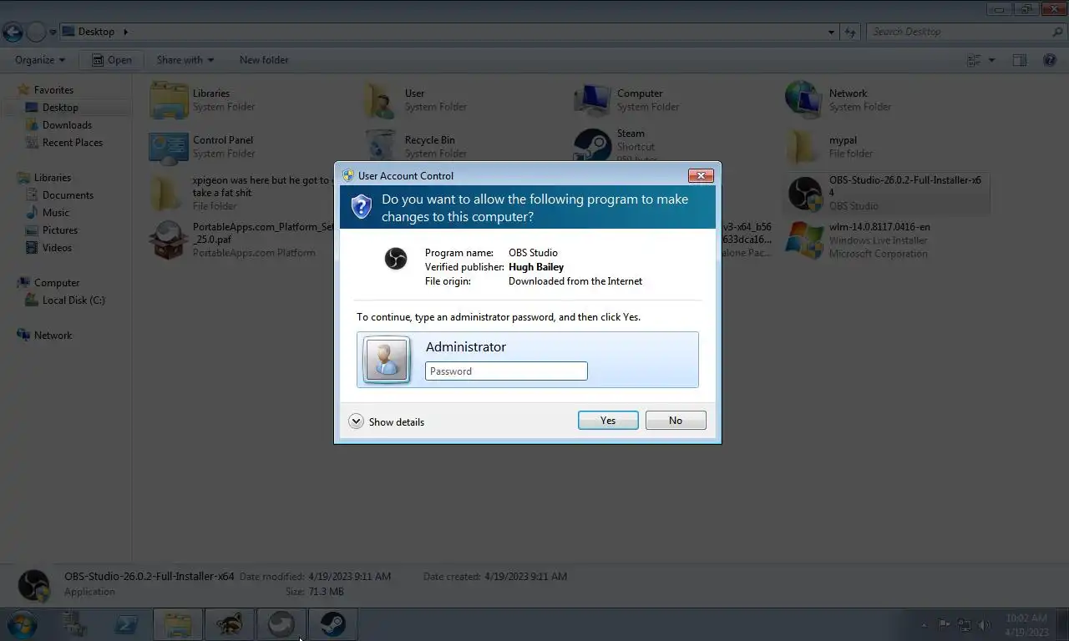Select the Computer icon in the Explorer file list

[x=593, y=100]
